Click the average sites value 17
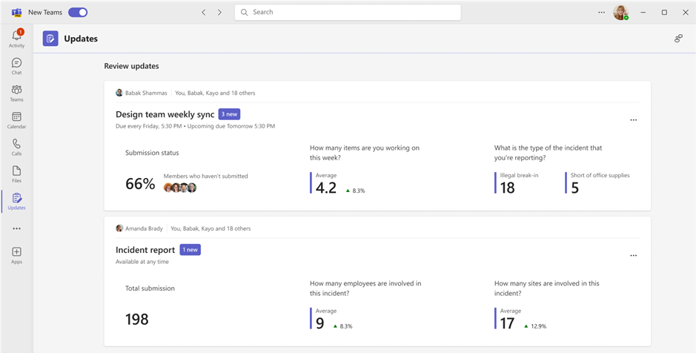The height and width of the screenshot is (353, 696). (507, 323)
